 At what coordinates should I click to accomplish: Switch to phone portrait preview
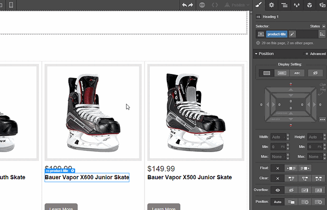pyautogui.click(x=11, y=5)
